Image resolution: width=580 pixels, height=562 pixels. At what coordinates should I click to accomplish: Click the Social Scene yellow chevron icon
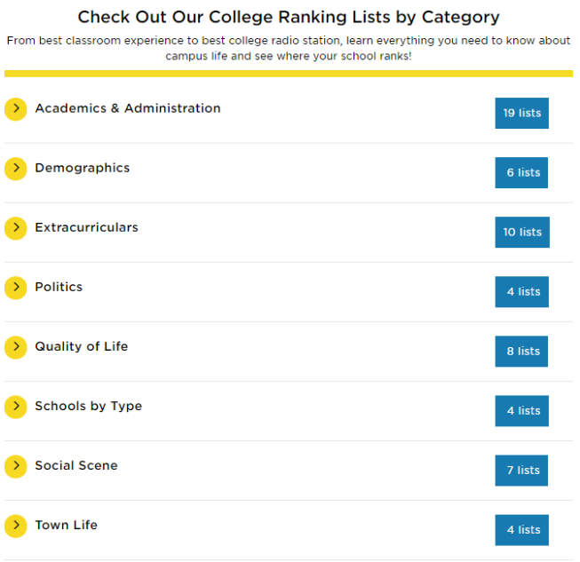click(x=16, y=466)
